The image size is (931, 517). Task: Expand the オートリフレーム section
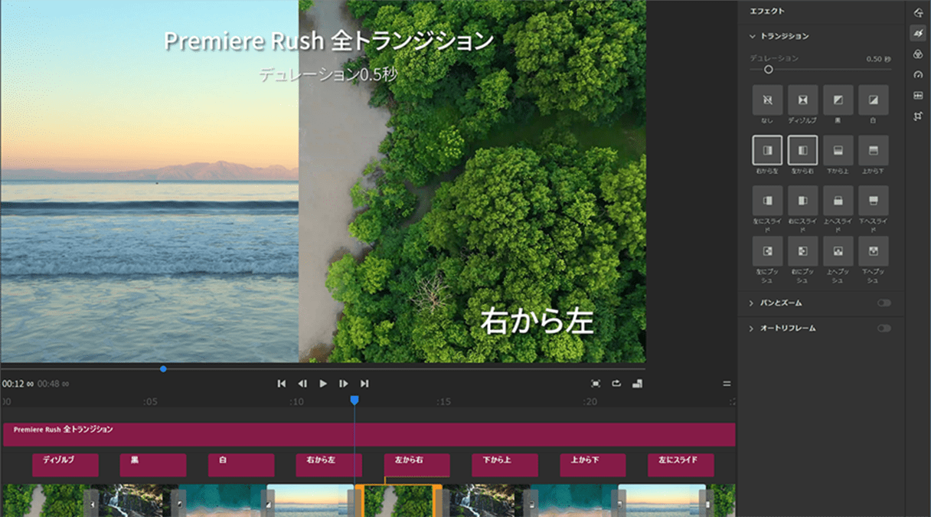[752, 329]
